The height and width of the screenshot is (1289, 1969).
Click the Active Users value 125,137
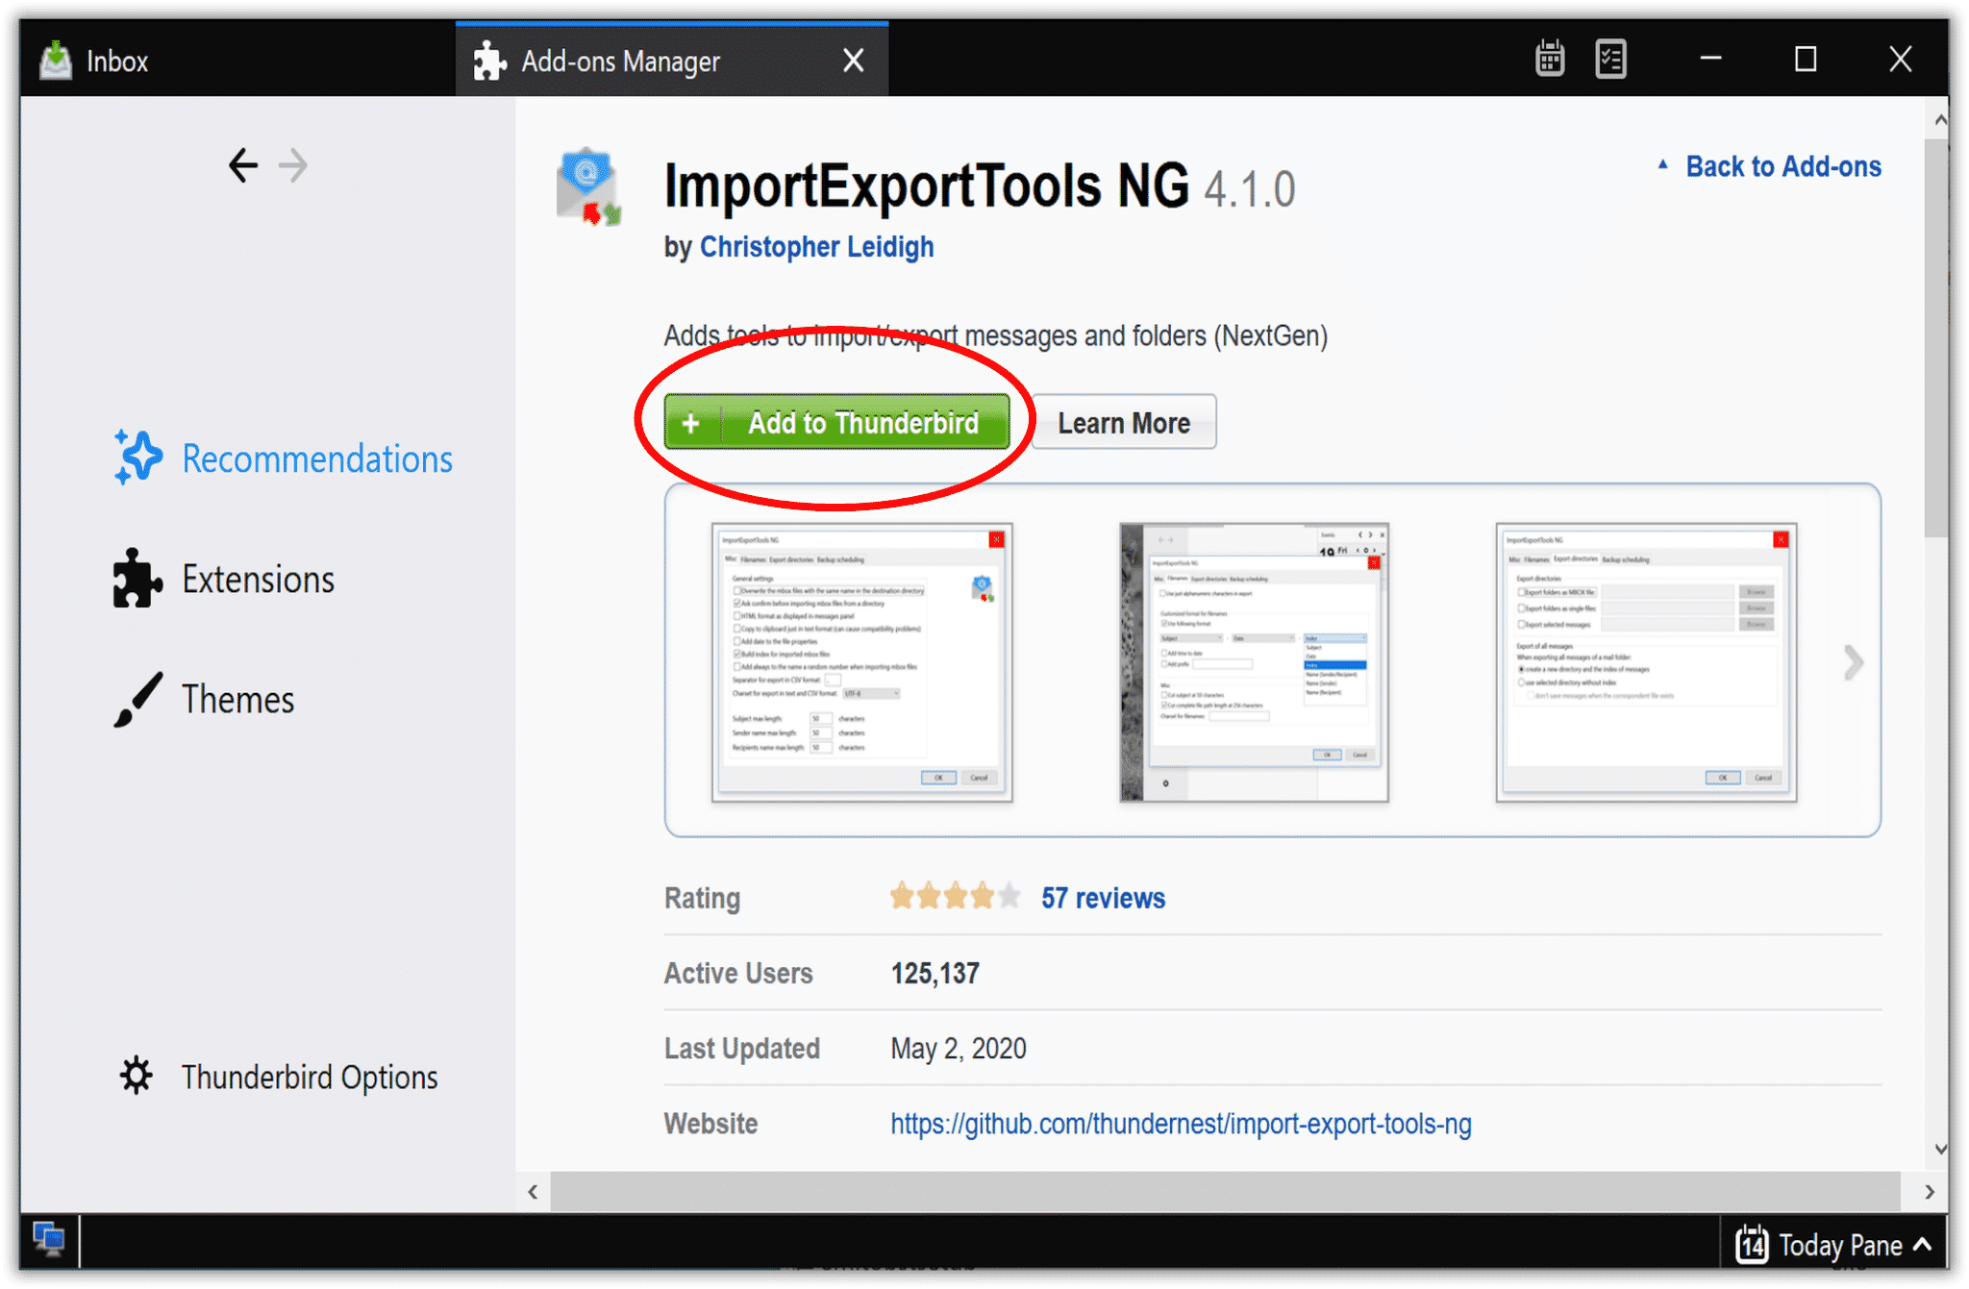coord(935,974)
